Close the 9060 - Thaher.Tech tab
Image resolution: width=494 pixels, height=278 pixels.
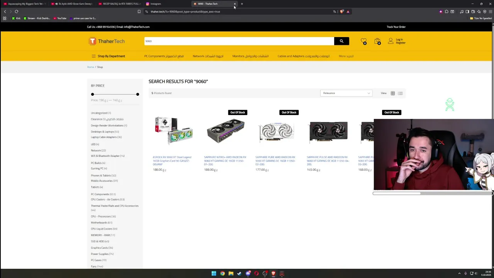click(x=235, y=4)
